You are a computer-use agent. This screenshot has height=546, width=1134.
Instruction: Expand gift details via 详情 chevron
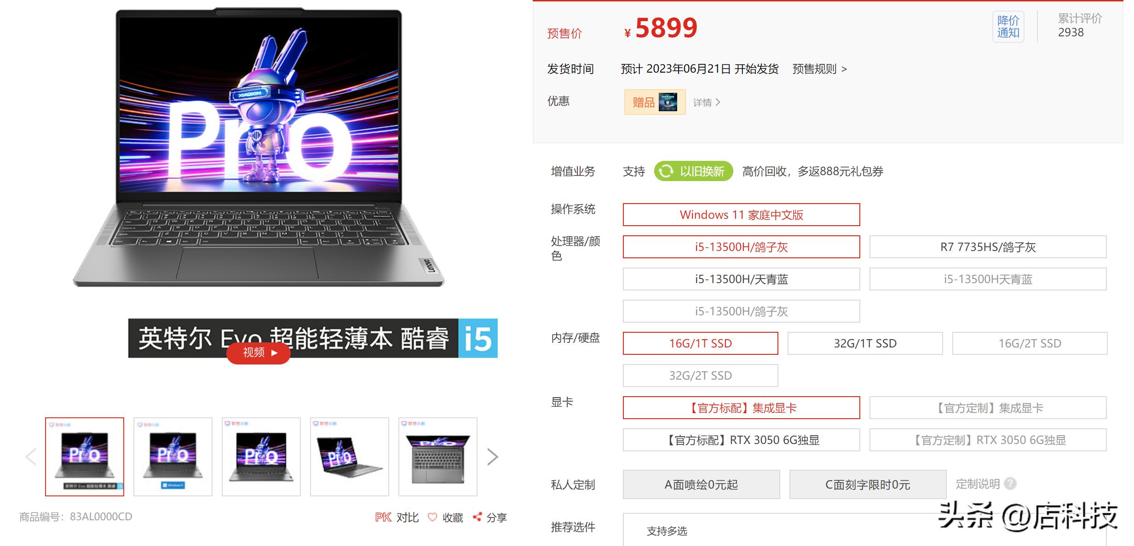[x=707, y=102]
